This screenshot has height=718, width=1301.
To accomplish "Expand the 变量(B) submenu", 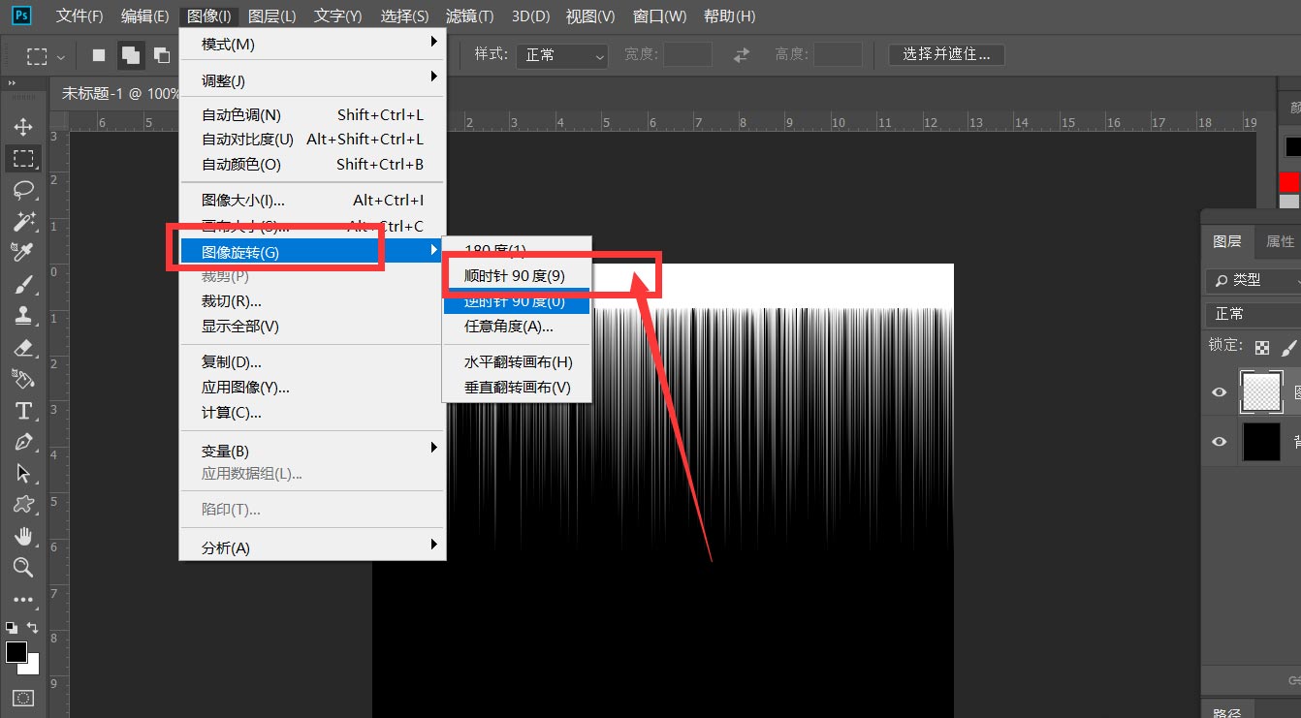I will coord(312,451).
